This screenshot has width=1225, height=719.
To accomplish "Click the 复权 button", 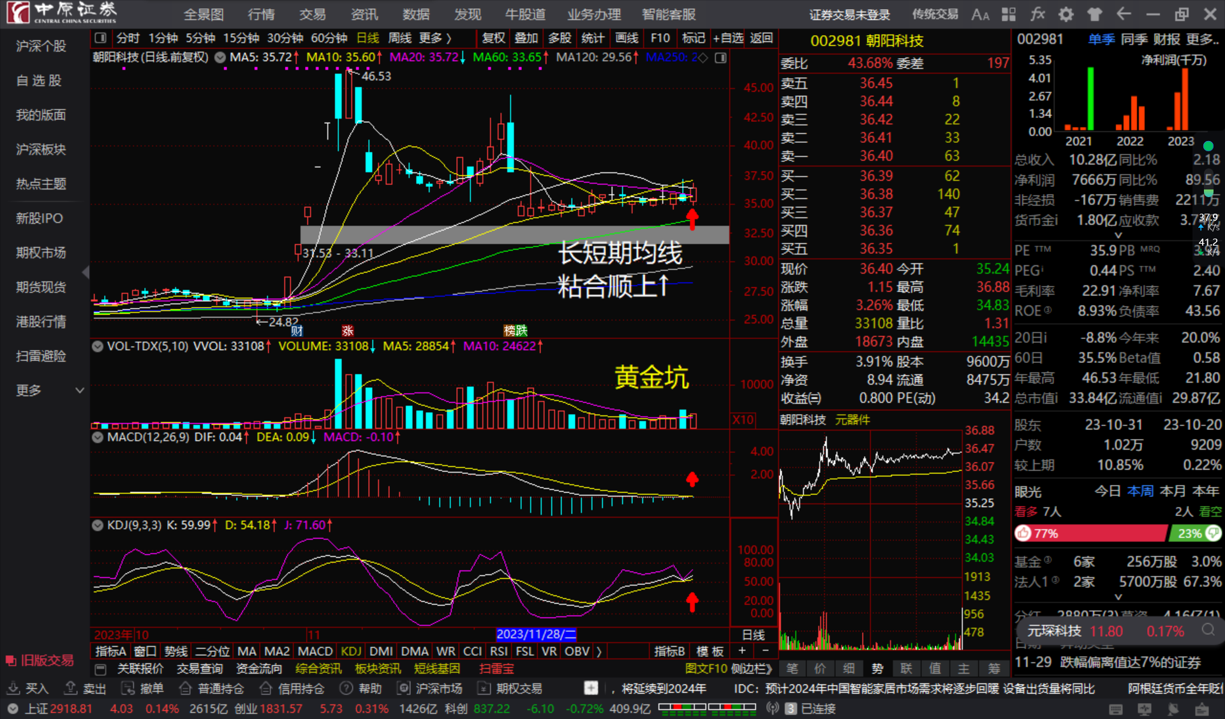I will (493, 38).
